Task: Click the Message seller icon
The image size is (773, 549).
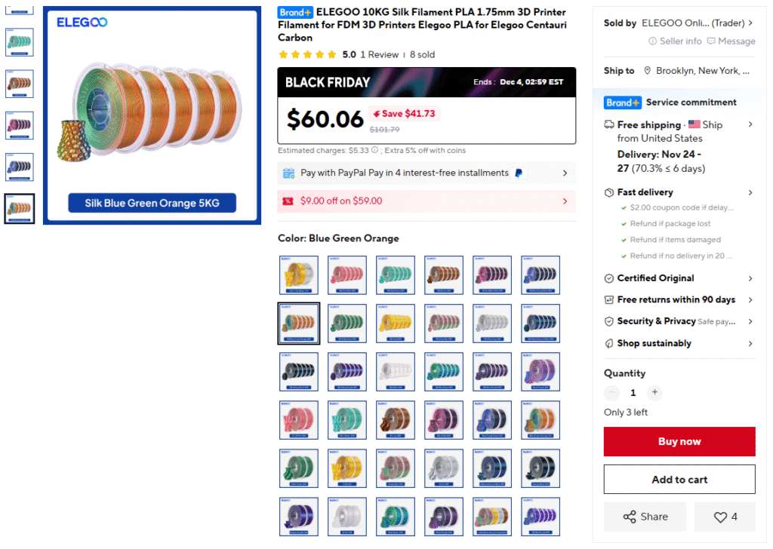Action: [711, 41]
